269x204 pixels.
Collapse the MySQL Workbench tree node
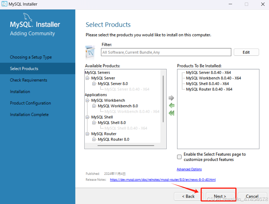click(x=87, y=100)
